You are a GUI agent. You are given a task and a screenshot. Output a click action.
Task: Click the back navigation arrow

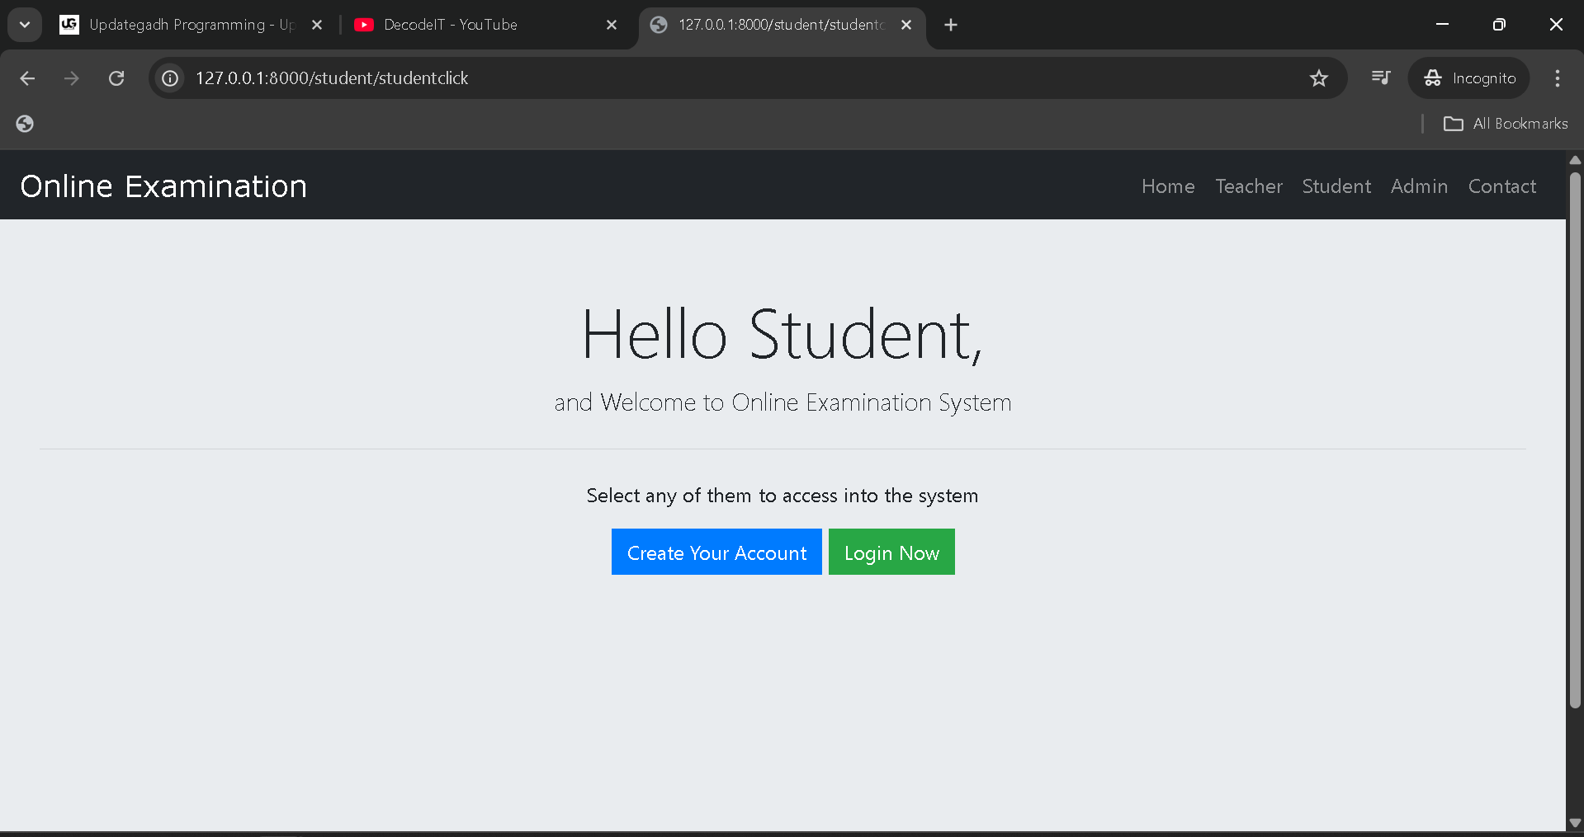point(27,78)
